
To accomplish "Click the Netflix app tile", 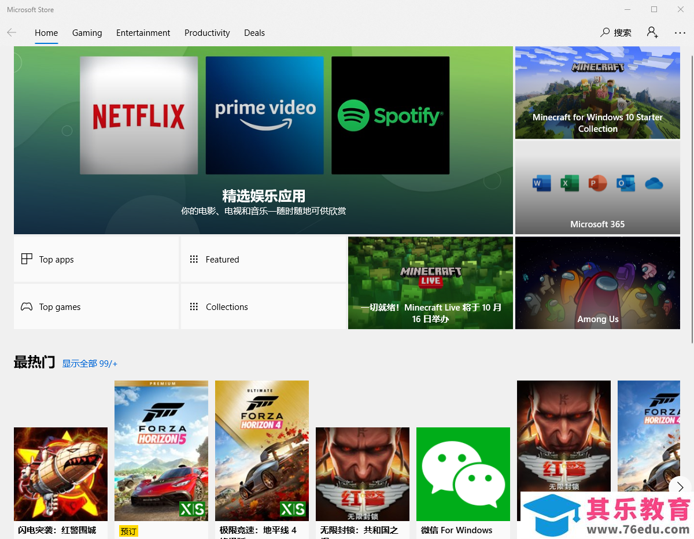I will 139,116.
